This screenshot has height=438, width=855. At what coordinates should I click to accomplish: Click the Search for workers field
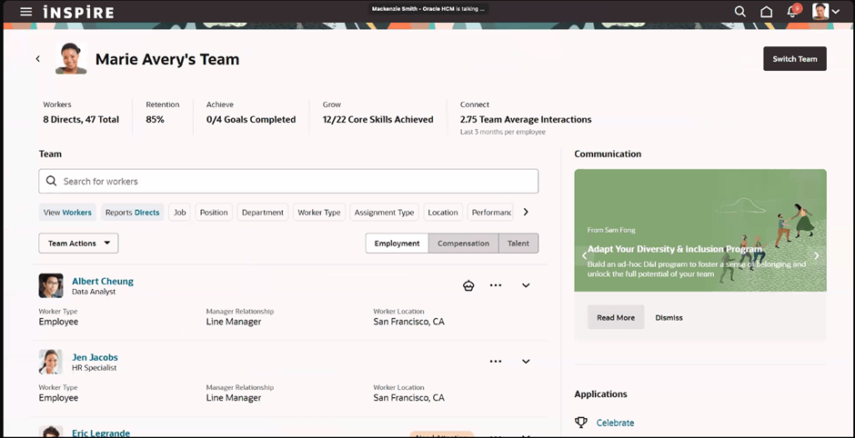(x=288, y=182)
